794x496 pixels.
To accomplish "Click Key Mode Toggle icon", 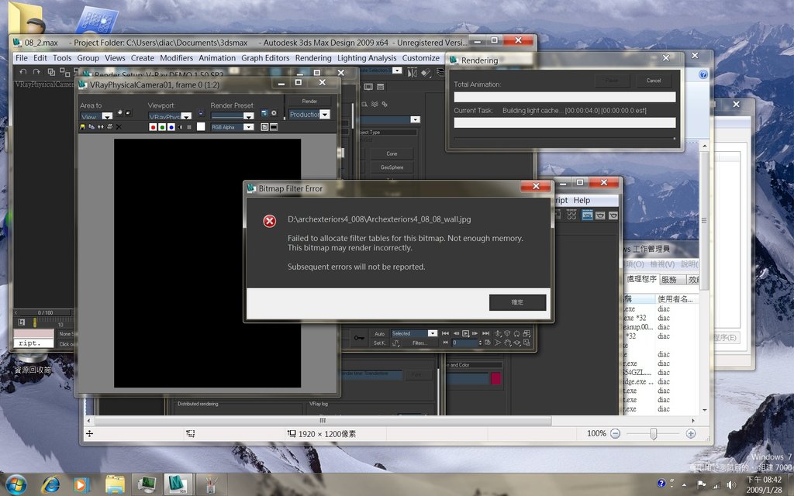I will click(445, 343).
